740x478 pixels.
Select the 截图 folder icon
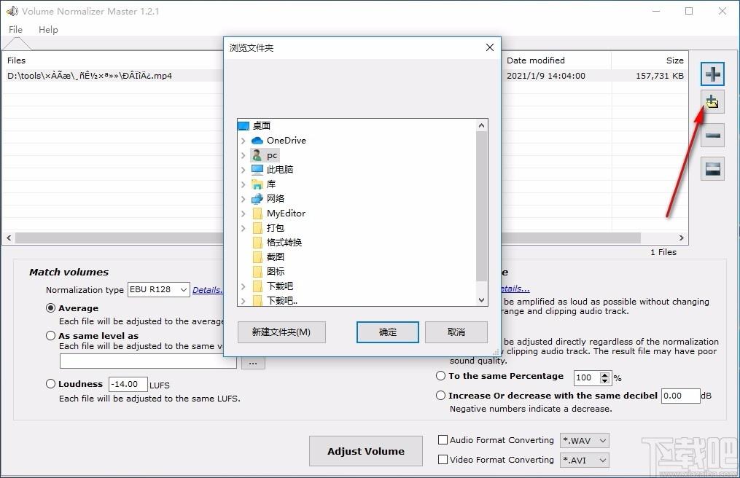pos(257,257)
